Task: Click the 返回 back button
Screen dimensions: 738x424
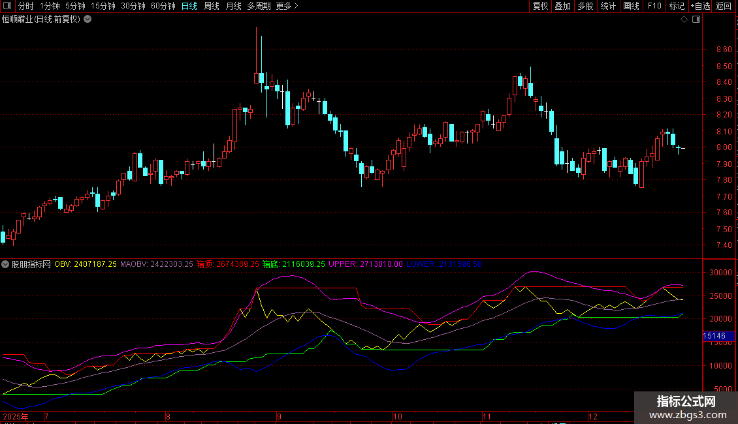Action: pyautogui.click(x=724, y=6)
